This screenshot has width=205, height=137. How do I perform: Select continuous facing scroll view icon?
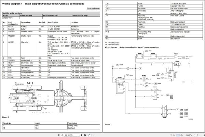pyautogui.click(x=182, y=135)
